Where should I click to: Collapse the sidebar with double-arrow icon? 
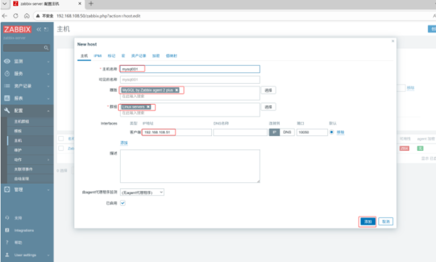pyautogui.click(x=39, y=30)
